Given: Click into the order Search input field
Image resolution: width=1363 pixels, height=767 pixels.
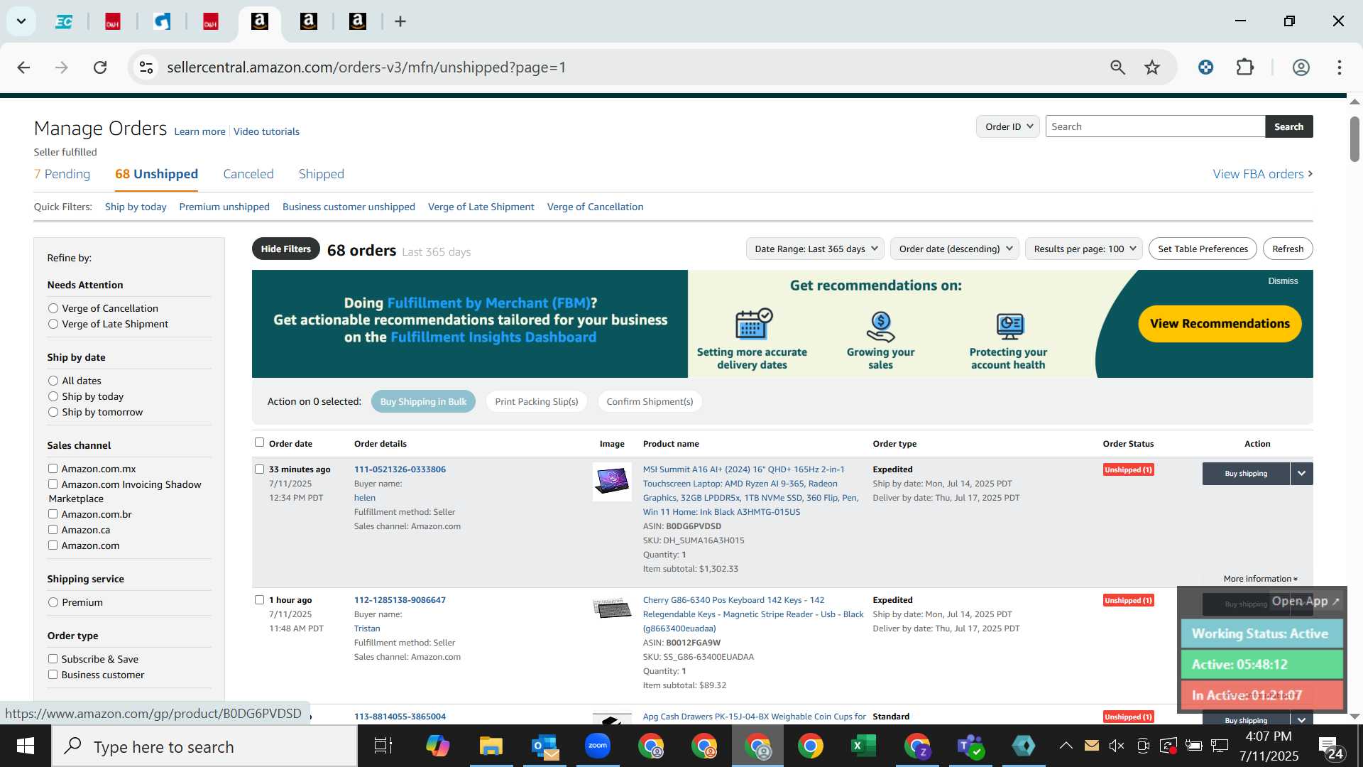Looking at the screenshot, I should (1155, 126).
